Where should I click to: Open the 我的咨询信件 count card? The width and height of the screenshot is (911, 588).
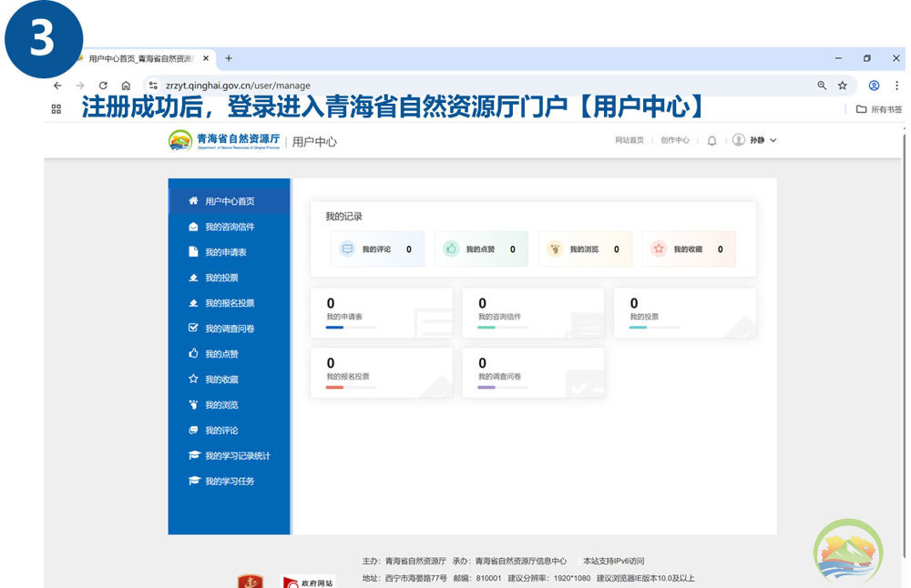point(533,313)
